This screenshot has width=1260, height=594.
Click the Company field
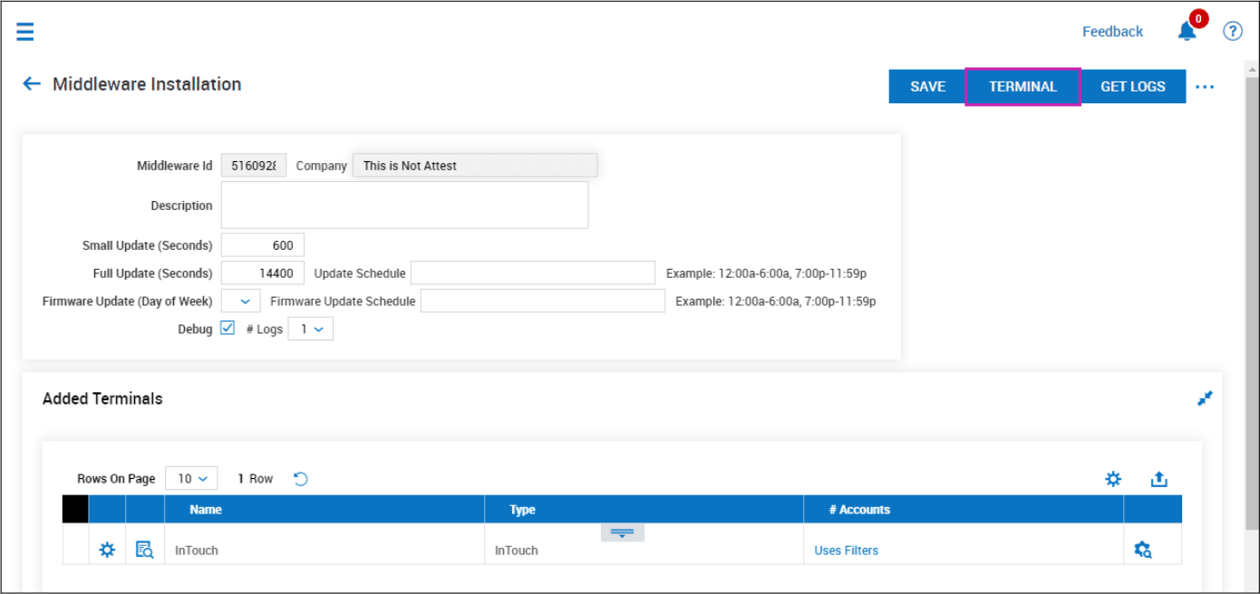click(475, 166)
